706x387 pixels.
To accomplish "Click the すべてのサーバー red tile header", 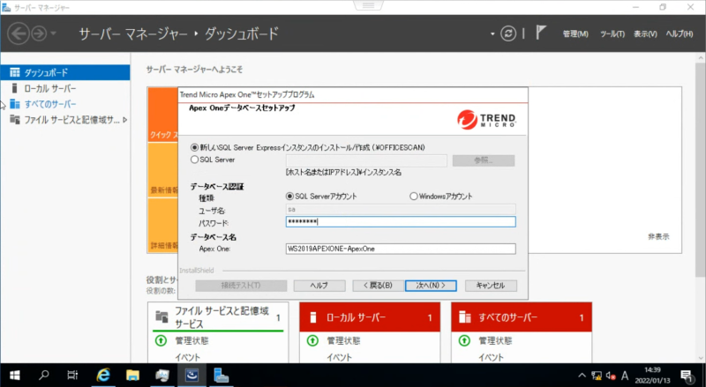I will pyautogui.click(x=522, y=317).
